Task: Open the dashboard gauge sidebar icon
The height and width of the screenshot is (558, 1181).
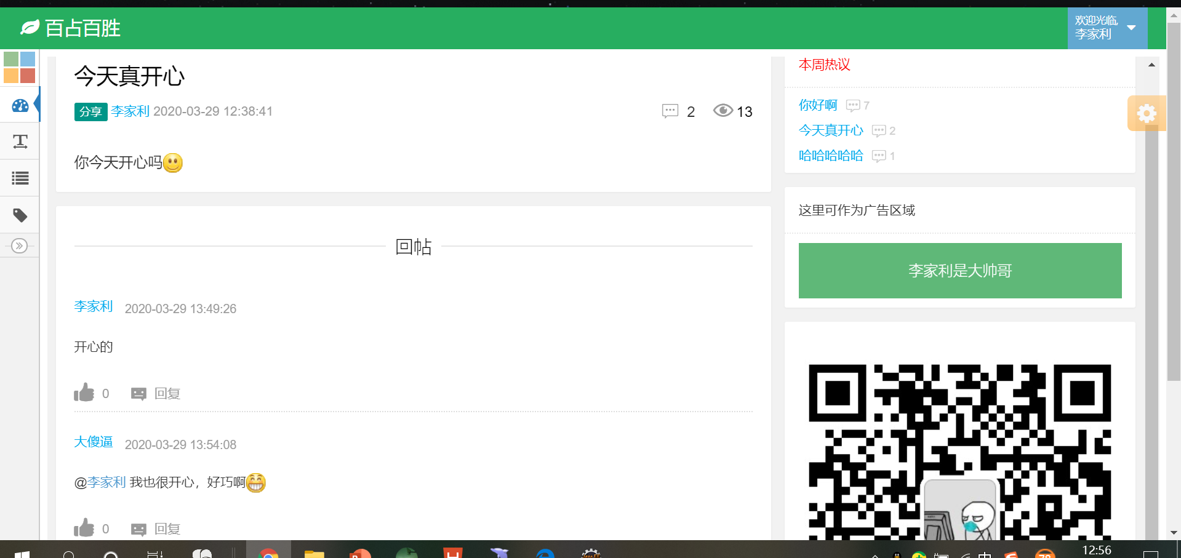Action: tap(20, 106)
